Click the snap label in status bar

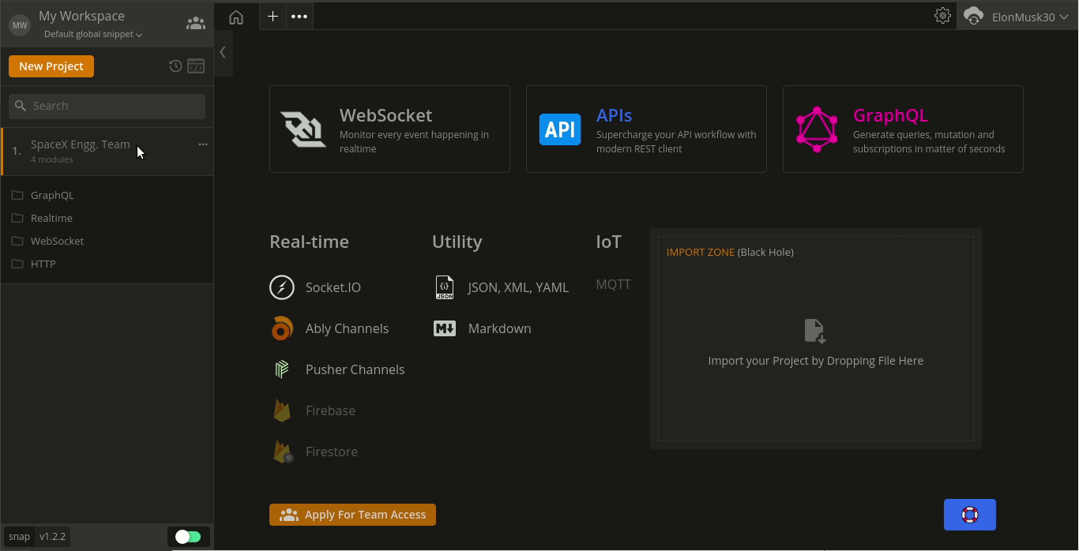[19, 537]
